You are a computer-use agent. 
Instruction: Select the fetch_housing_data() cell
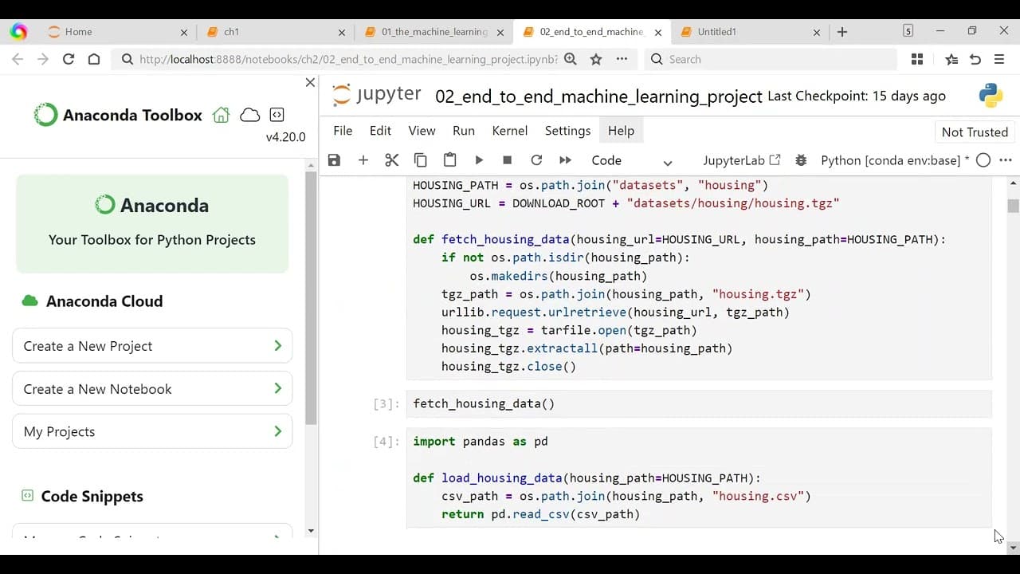(x=699, y=403)
